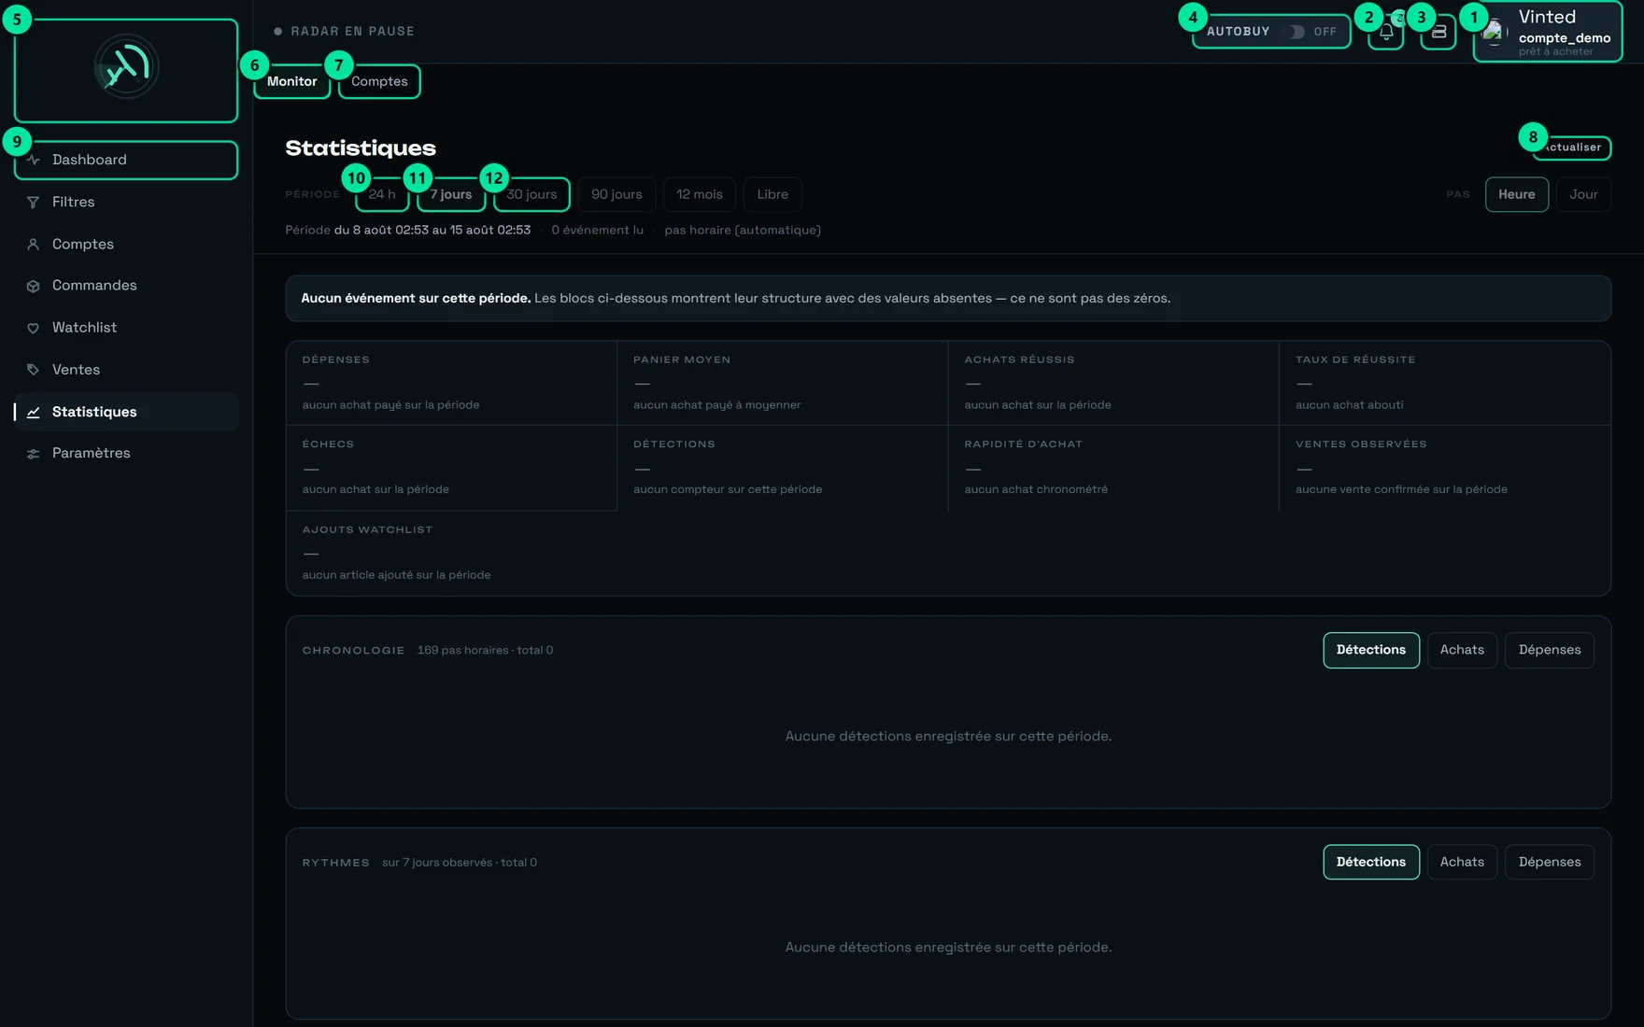Click the chart icon beside sidebar Statistiques
The height and width of the screenshot is (1027, 1644).
tap(34, 412)
